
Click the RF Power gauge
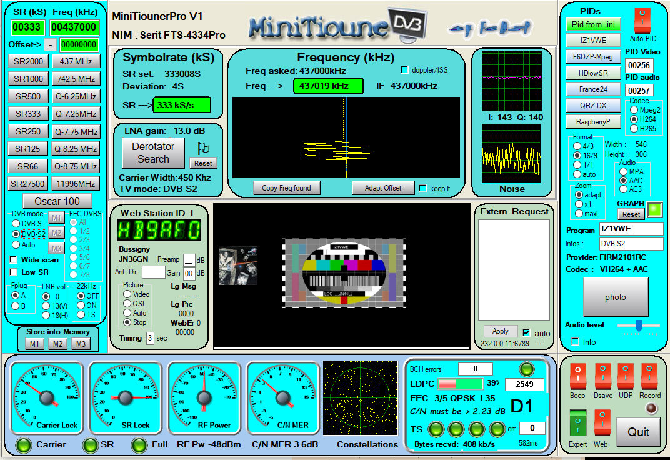coord(204,397)
